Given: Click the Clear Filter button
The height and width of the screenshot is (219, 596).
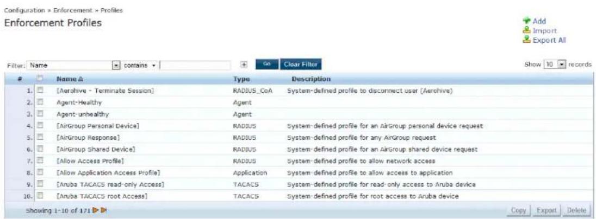Looking at the screenshot, I should click(301, 65).
